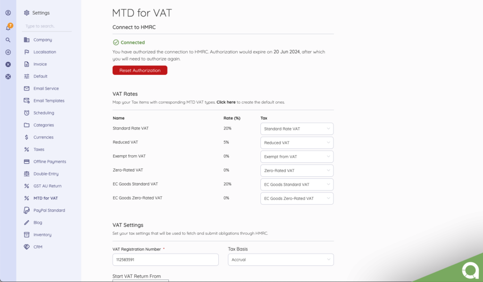Open the PayPal Standard icon

[27, 210]
